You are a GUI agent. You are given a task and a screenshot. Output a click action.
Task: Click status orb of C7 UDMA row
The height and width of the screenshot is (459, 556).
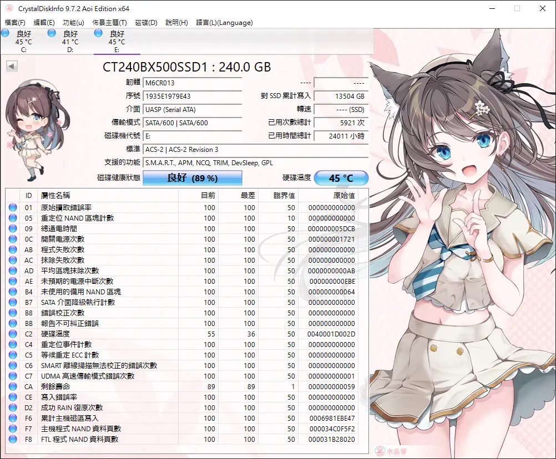coord(13,376)
